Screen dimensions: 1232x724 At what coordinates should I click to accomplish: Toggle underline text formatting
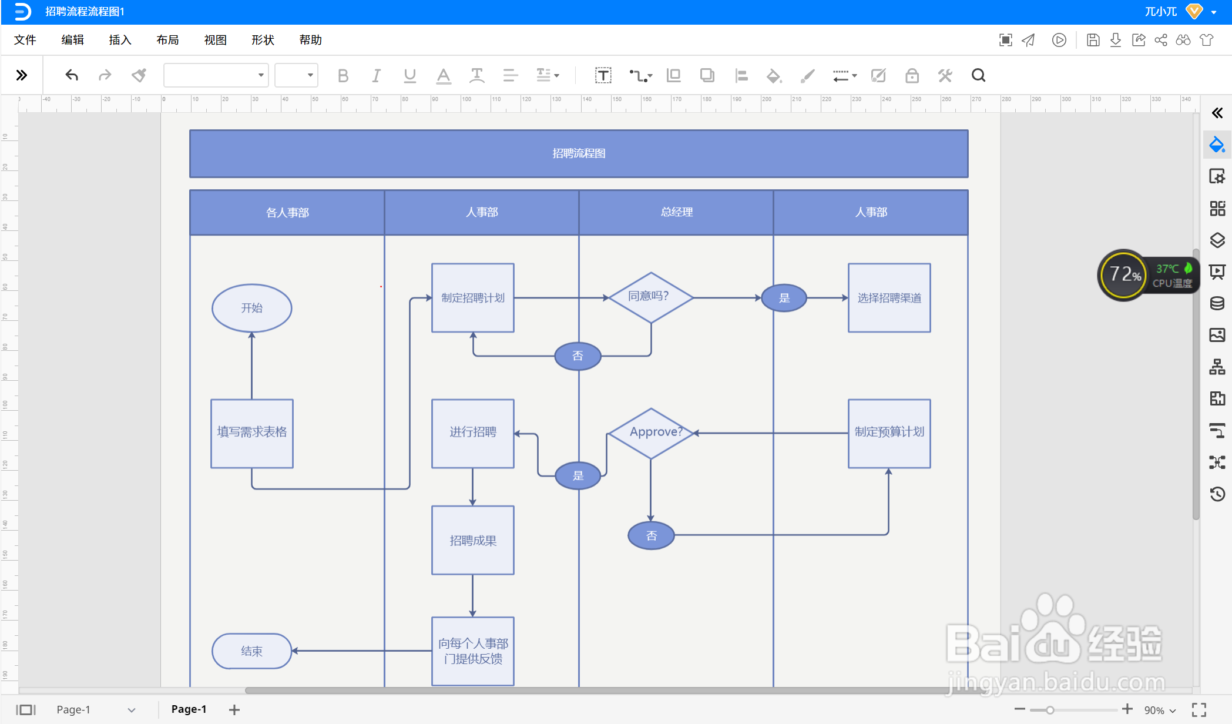pyautogui.click(x=409, y=75)
